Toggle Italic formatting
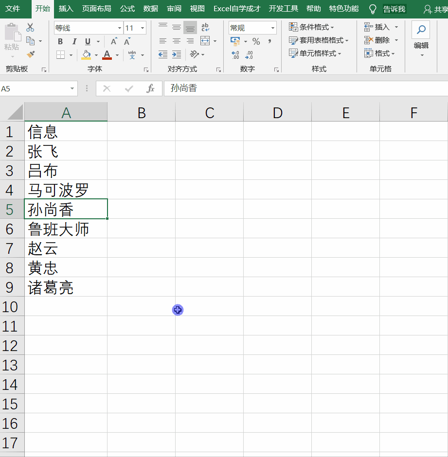This screenshot has width=448, height=457. pos(74,41)
